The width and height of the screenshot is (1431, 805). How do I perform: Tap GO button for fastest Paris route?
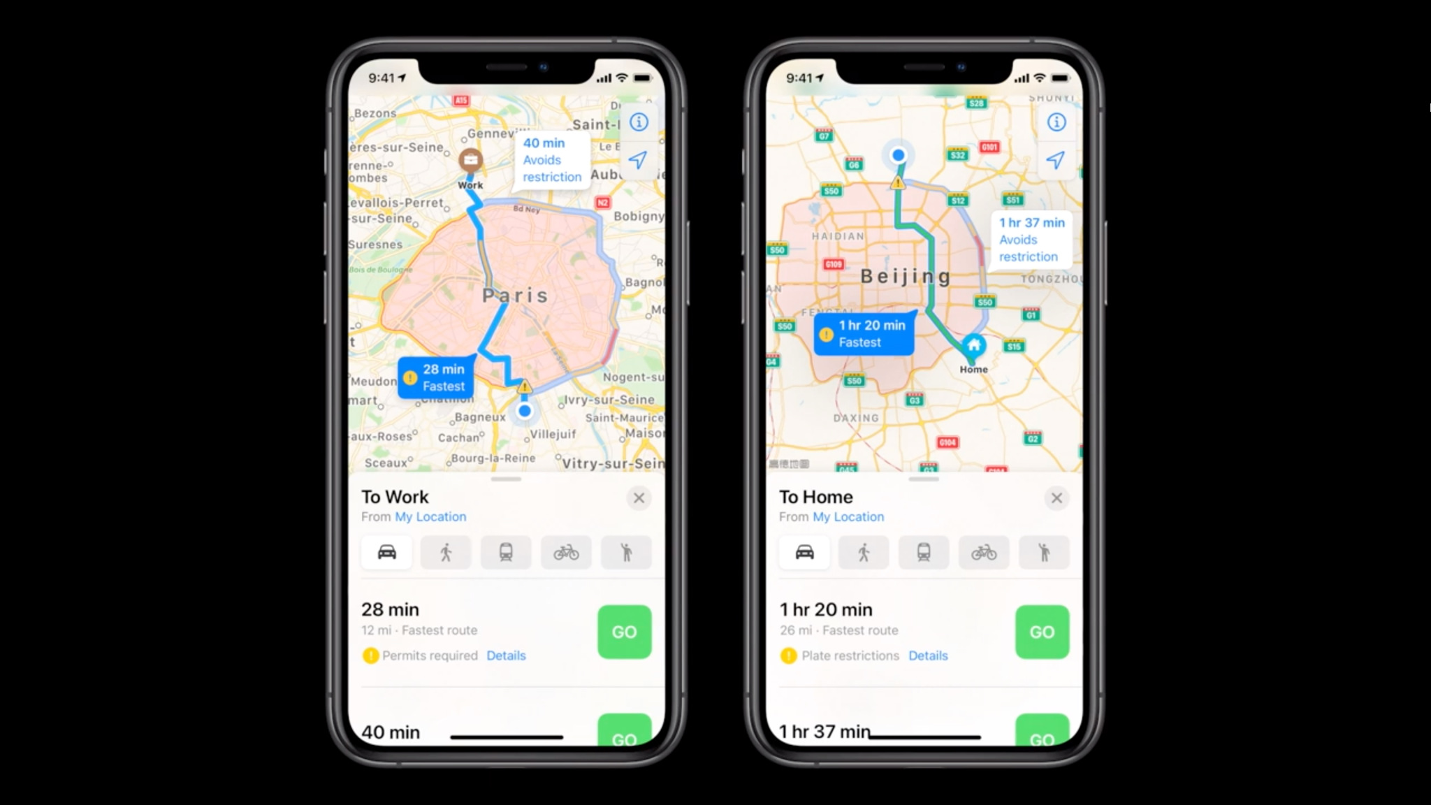point(624,632)
